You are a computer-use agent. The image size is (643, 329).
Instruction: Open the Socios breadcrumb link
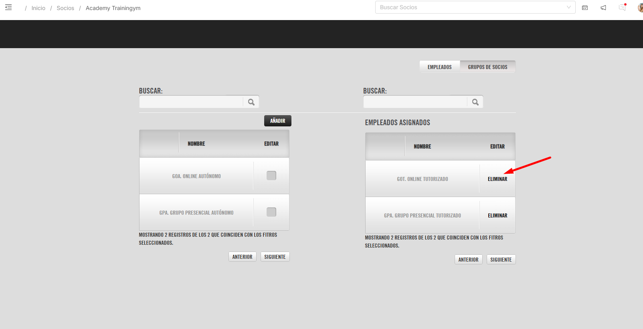[x=65, y=8]
